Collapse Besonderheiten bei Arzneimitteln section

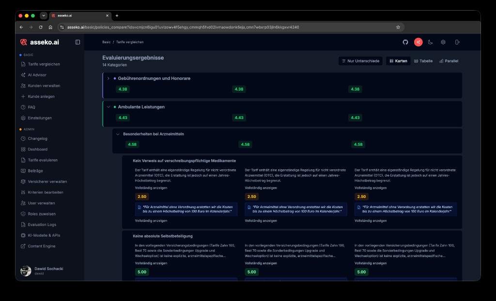118,134
